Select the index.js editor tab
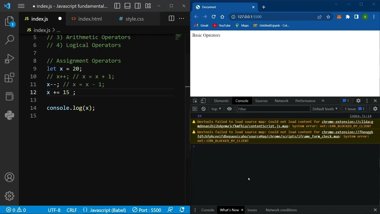The width and height of the screenshot is (380, 214). pos(39,19)
